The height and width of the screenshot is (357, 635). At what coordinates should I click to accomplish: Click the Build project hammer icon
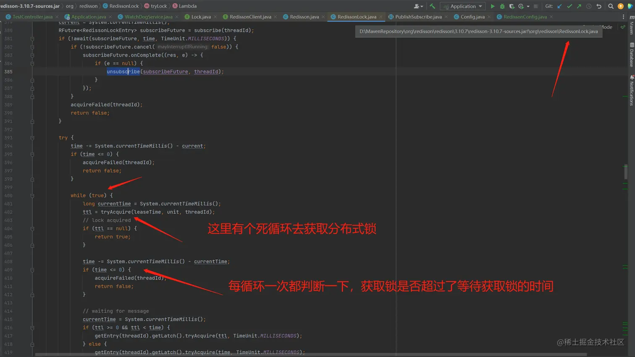click(x=432, y=6)
